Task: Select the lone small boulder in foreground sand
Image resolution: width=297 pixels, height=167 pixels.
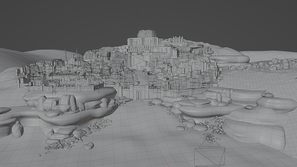Action: (x=89, y=146)
